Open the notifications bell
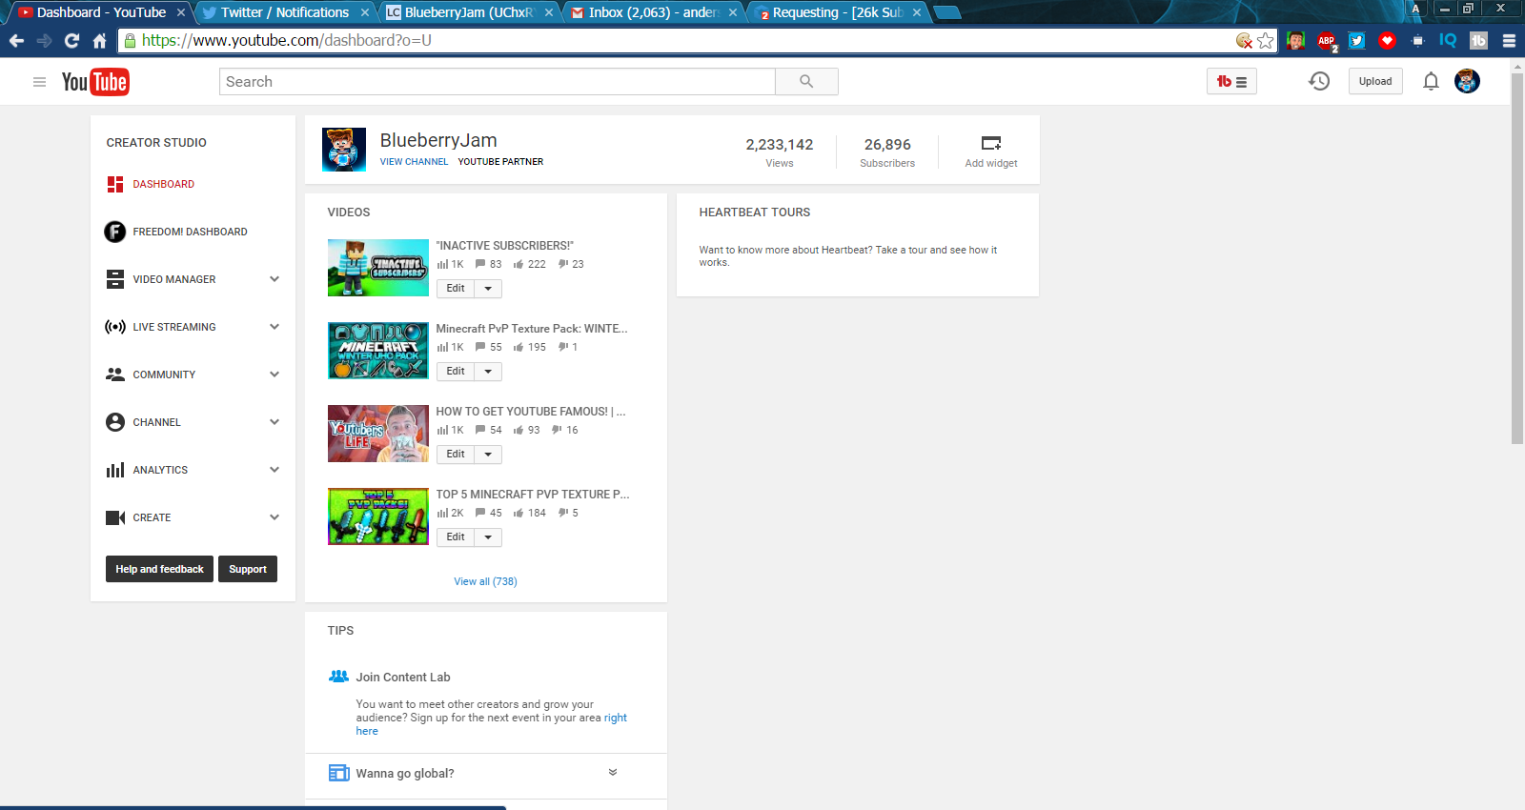 point(1431,82)
